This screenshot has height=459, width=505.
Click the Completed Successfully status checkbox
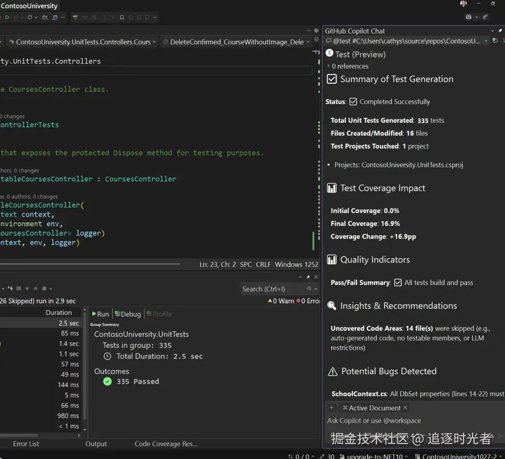coord(353,102)
